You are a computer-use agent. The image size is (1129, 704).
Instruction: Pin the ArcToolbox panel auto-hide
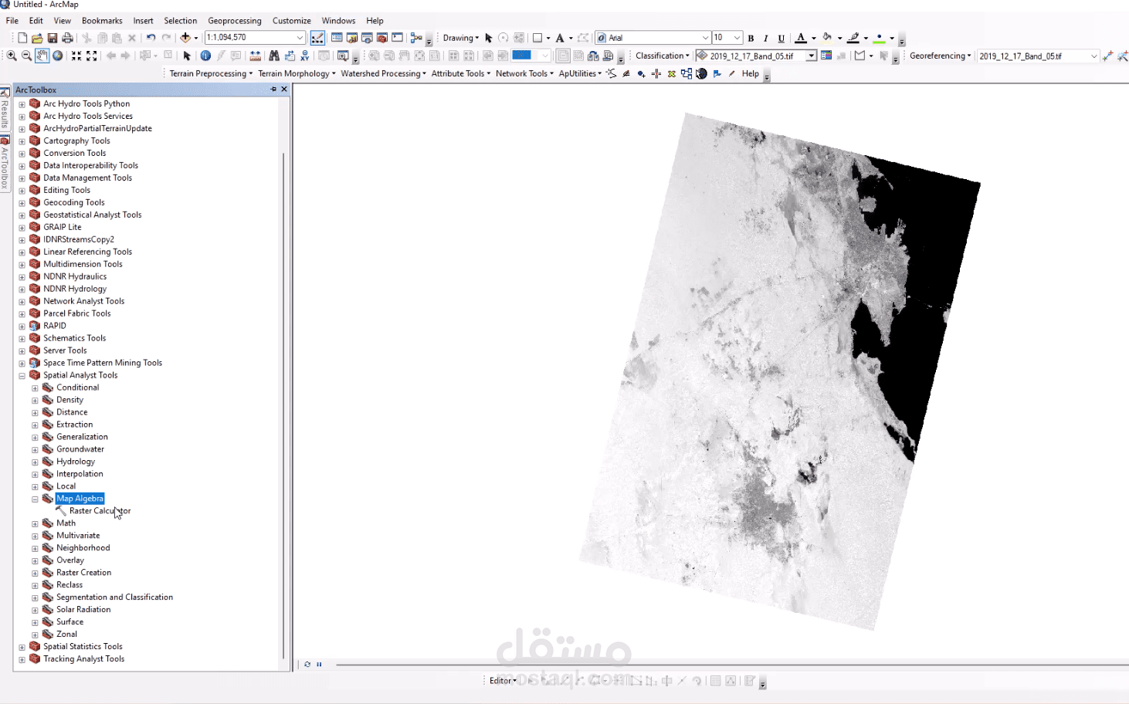coord(273,90)
